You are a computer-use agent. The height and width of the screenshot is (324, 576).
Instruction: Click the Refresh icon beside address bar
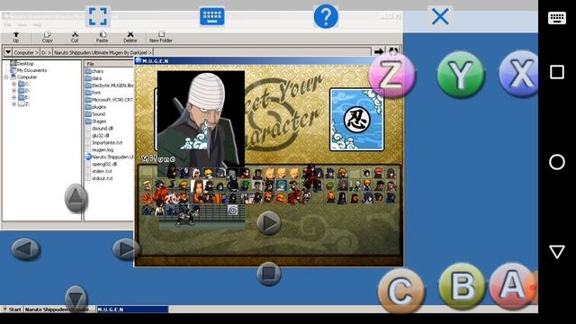pyautogui.click(x=393, y=51)
